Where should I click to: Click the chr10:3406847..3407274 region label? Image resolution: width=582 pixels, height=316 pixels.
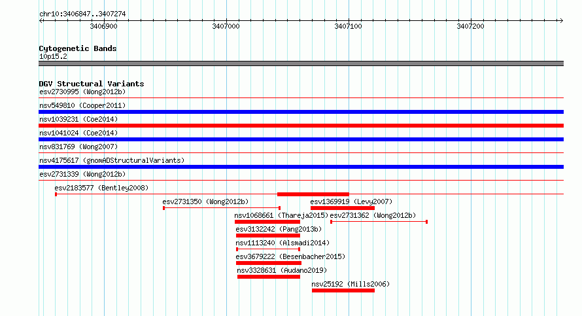point(82,14)
